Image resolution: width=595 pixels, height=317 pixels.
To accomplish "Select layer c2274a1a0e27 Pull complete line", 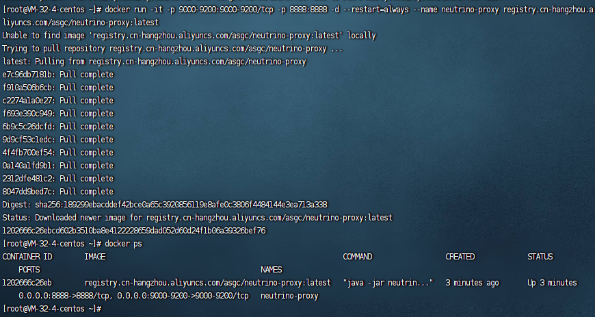I will coord(57,101).
